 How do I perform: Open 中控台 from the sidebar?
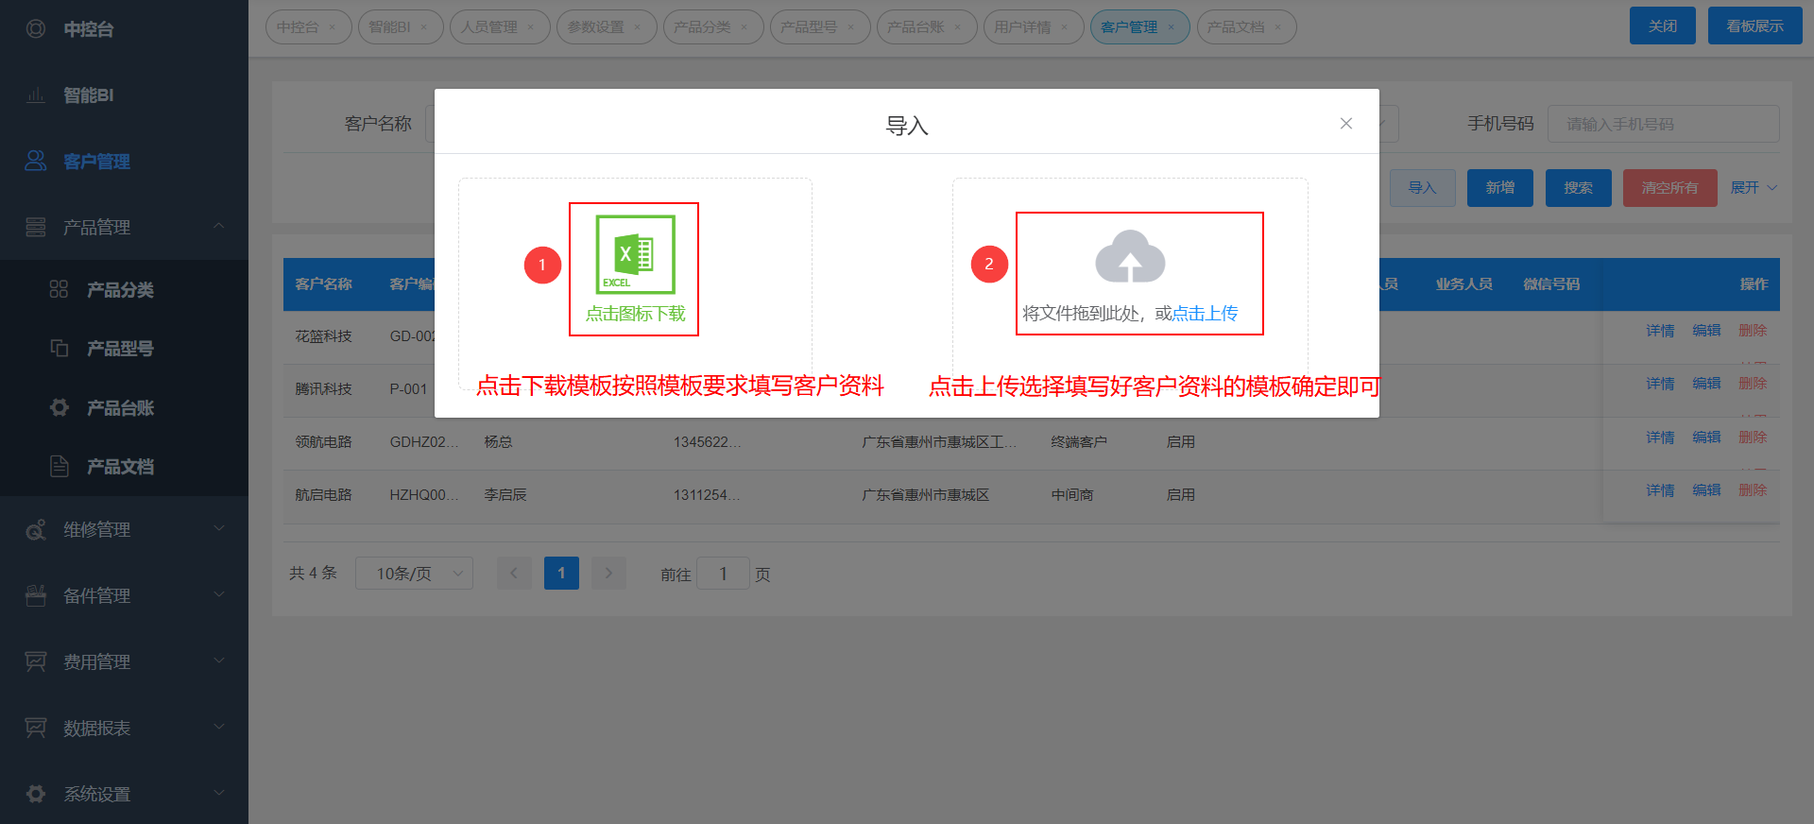[88, 29]
